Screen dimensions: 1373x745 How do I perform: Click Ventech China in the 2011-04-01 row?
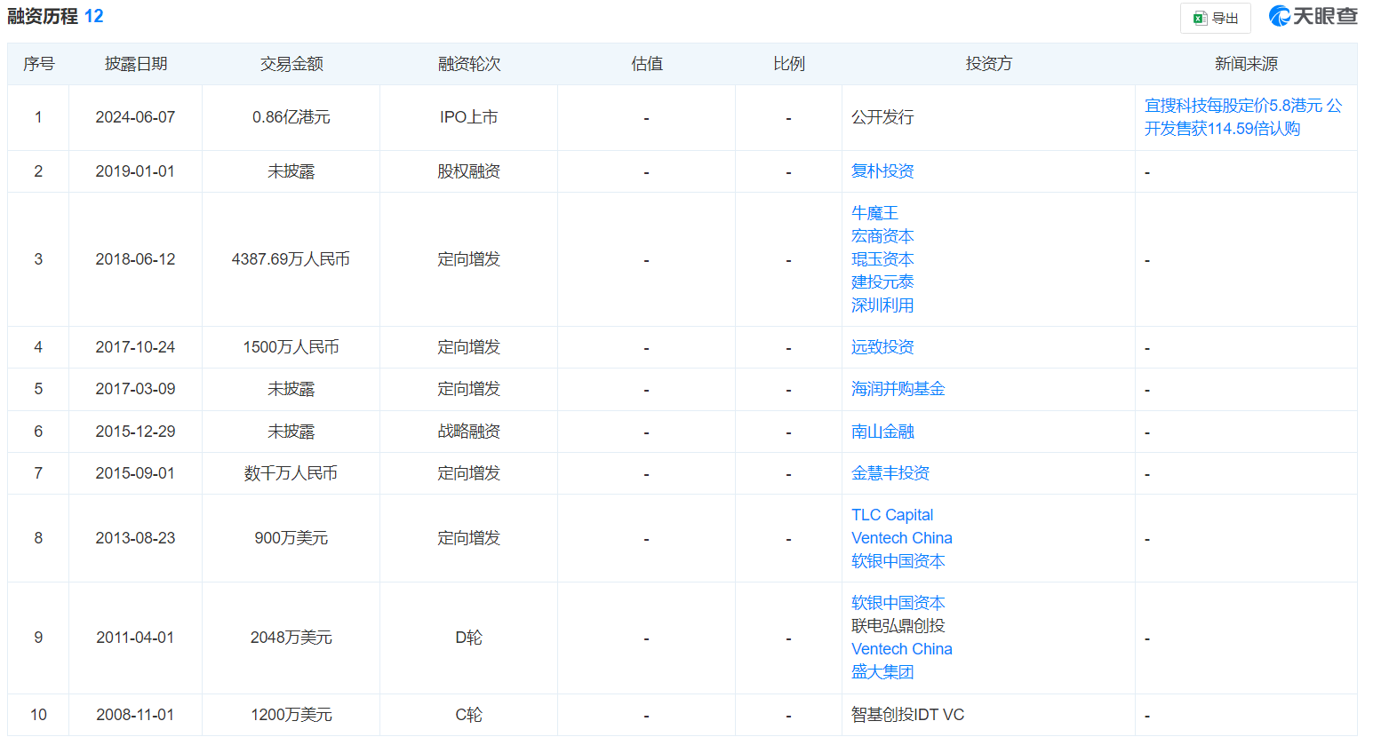click(902, 649)
